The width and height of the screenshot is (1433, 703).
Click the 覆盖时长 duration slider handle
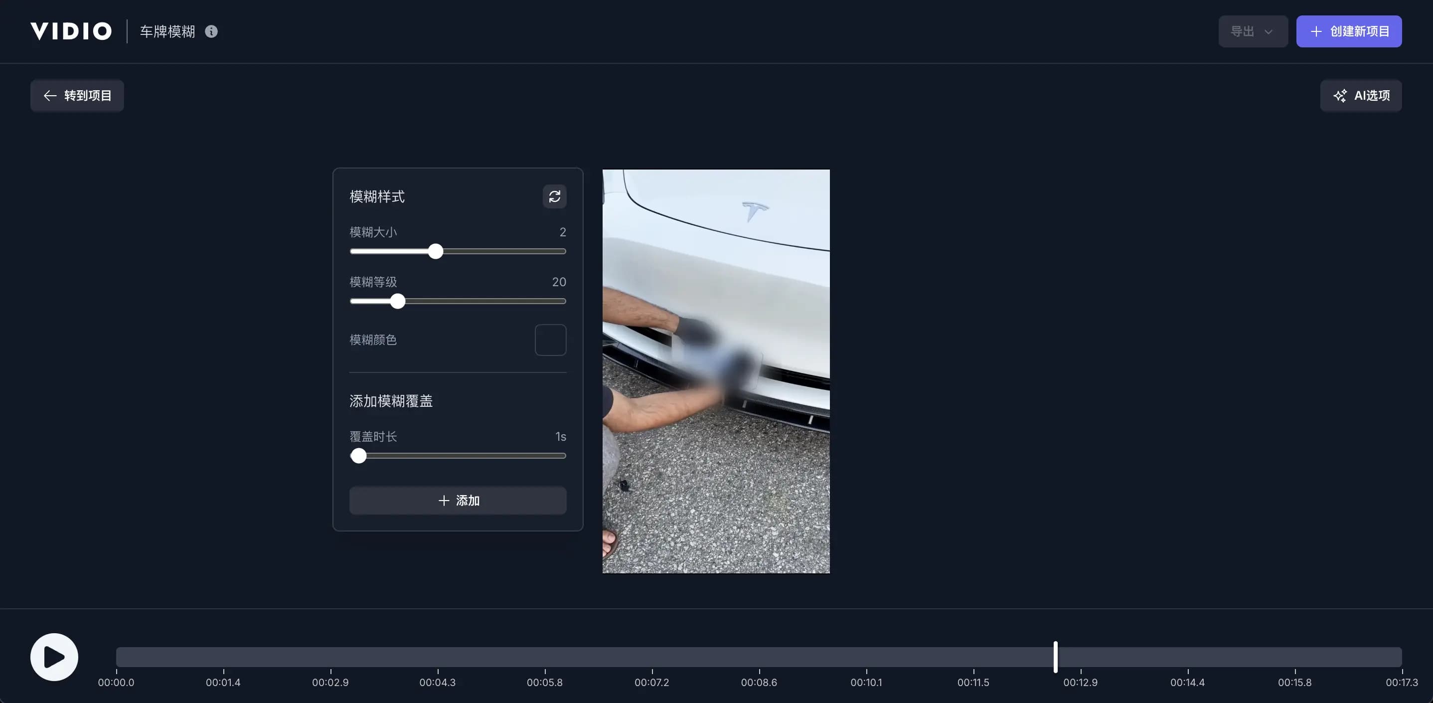coord(359,455)
